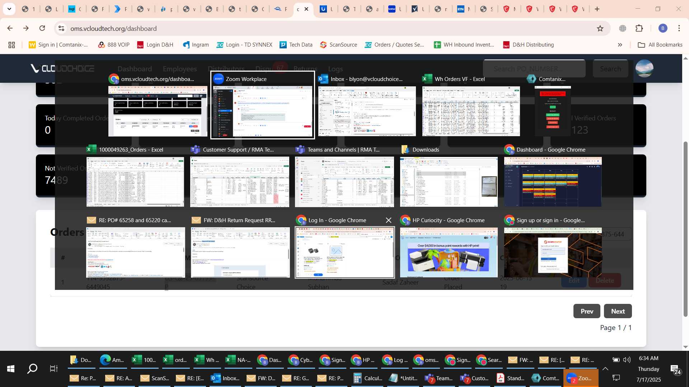The height and width of the screenshot is (387, 689).
Task: Open a new tab with the plus button
Action: 597,9
